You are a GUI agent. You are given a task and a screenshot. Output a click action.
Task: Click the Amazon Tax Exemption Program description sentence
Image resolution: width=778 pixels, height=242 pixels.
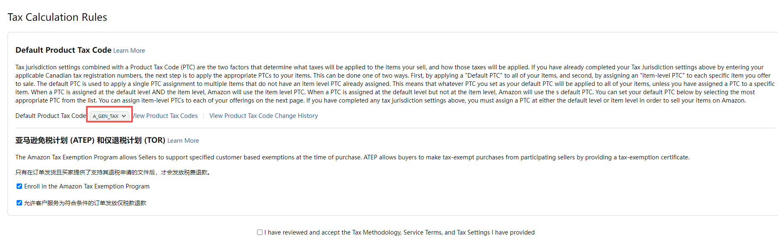352,157
